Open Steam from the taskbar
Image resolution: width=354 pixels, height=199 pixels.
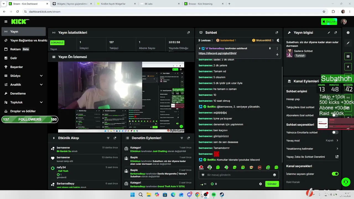[x=222, y=195]
